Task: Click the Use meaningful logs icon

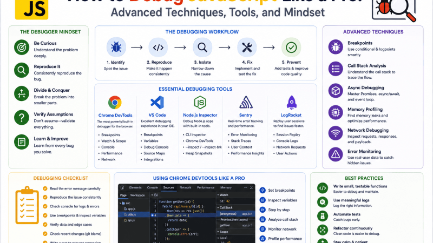Action: click(x=323, y=202)
